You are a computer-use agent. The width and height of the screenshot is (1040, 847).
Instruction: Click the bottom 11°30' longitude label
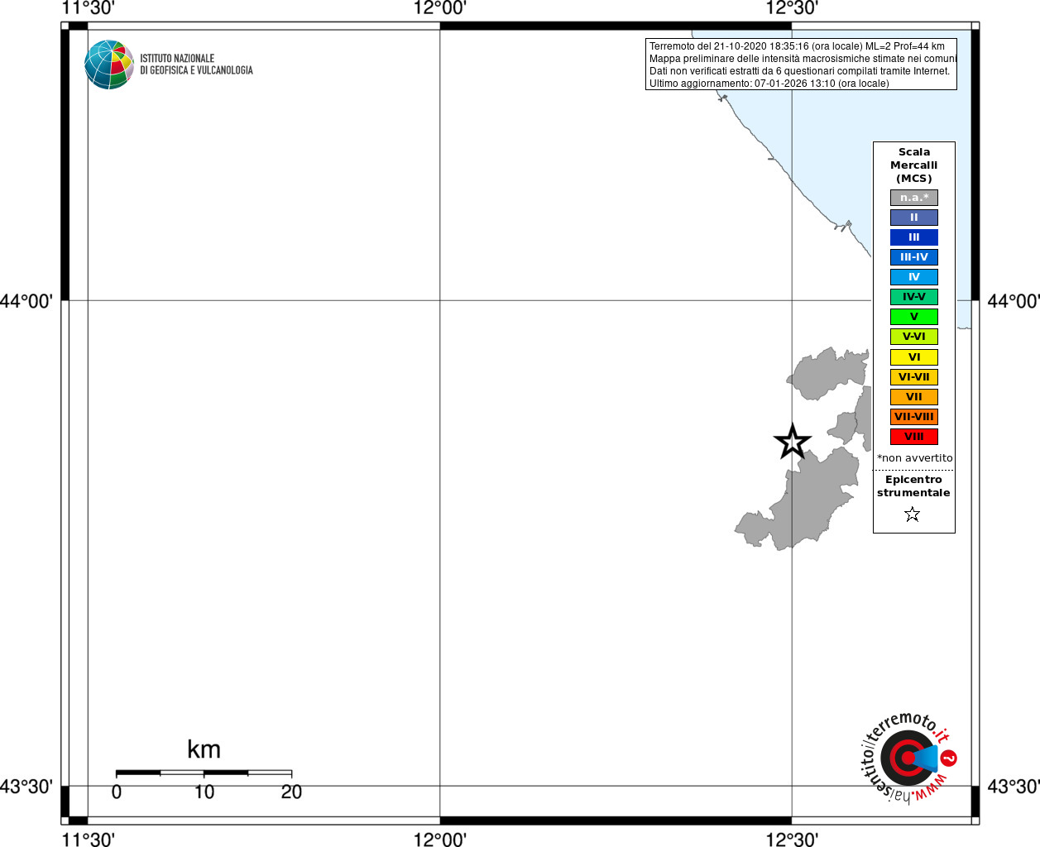(x=89, y=839)
